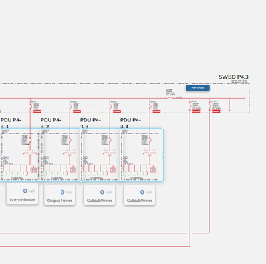Click the small box symbol inside PDU P4-3-4
Viewport: 266px width, 264px height.
(x=153, y=170)
